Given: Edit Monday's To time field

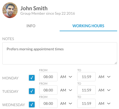Looking at the screenshot, I should (x=86, y=77).
